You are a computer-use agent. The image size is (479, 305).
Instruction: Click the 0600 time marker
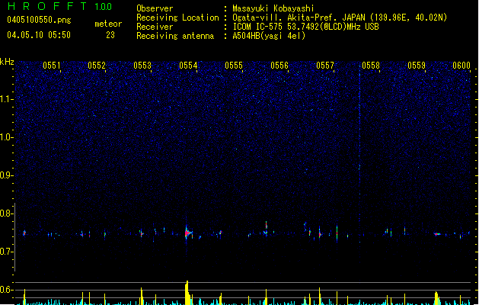point(461,66)
